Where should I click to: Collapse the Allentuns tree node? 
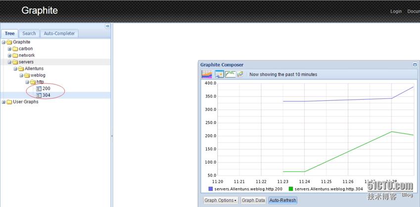(x=15, y=69)
